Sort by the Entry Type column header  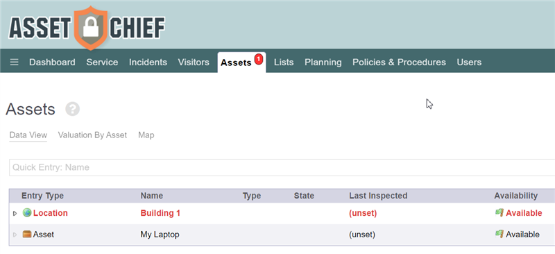(42, 196)
